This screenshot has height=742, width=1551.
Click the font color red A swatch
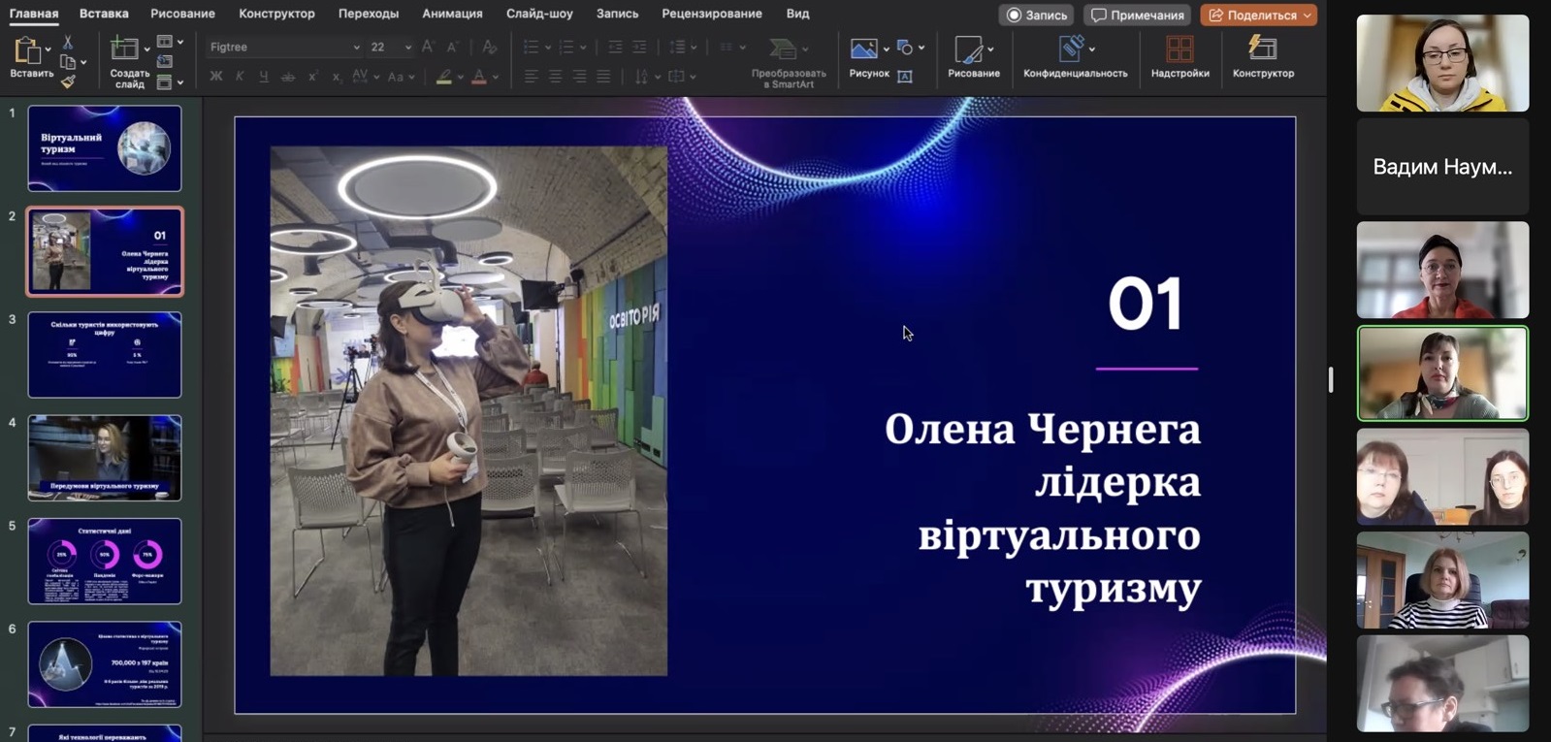tap(478, 77)
